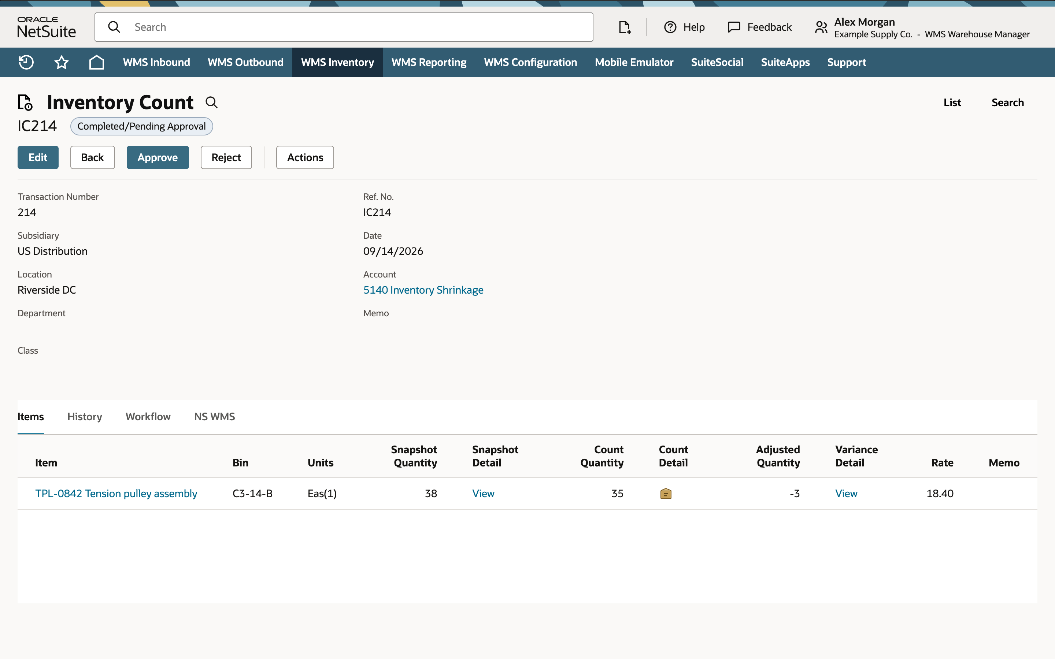Click the Oracle NetSuite logo
The height and width of the screenshot is (659, 1055).
(x=47, y=27)
